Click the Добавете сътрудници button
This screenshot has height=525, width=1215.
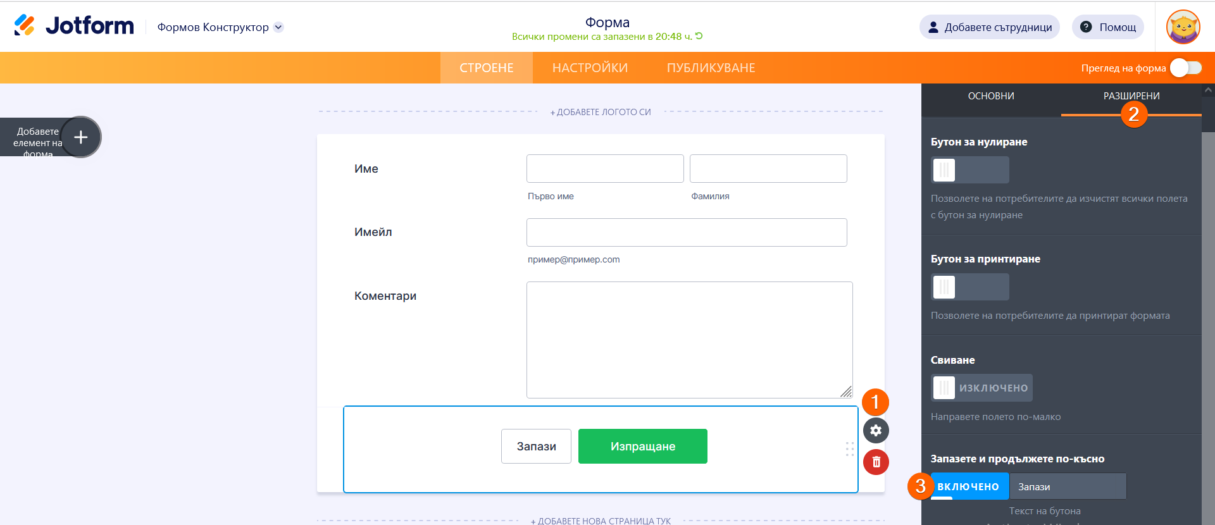pos(989,27)
